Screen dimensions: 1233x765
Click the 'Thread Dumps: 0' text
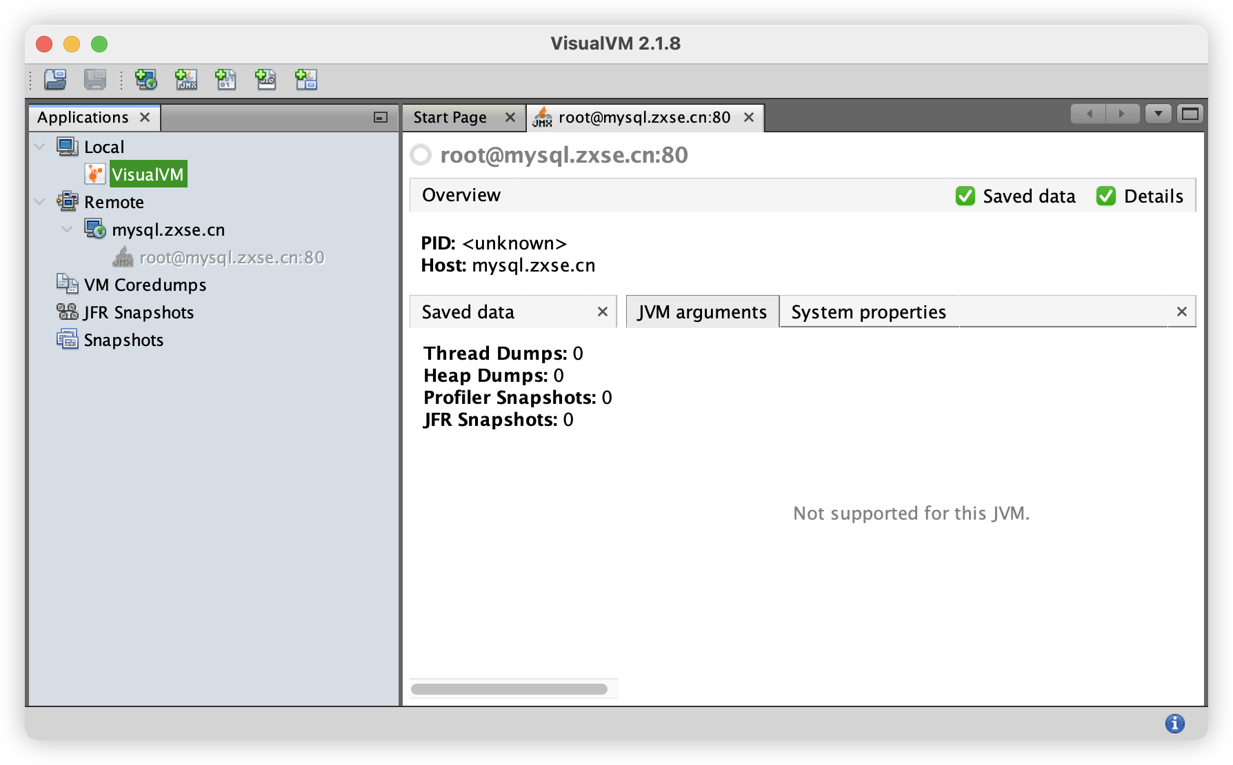pyautogui.click(x=503, y=354)
